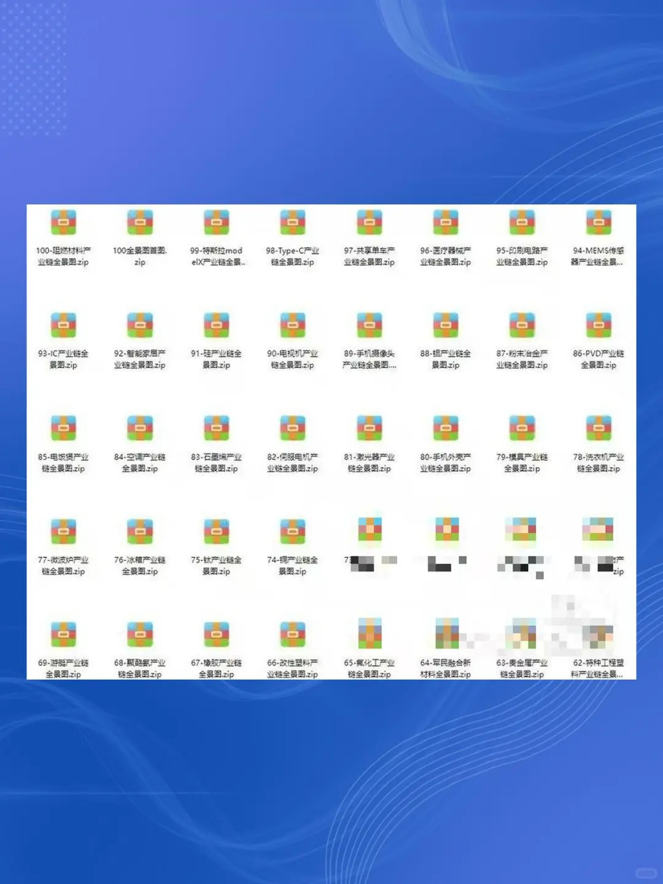Click the file name 77-微波炉产业链全景图.zip
Screen dimensions: 663x884
pos(63,565)
